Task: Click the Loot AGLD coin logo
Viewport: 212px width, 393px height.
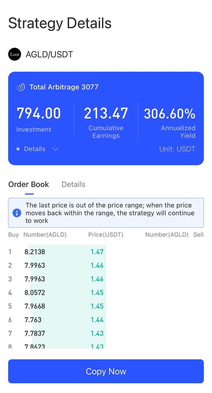Action: click(x=15, y=54)
